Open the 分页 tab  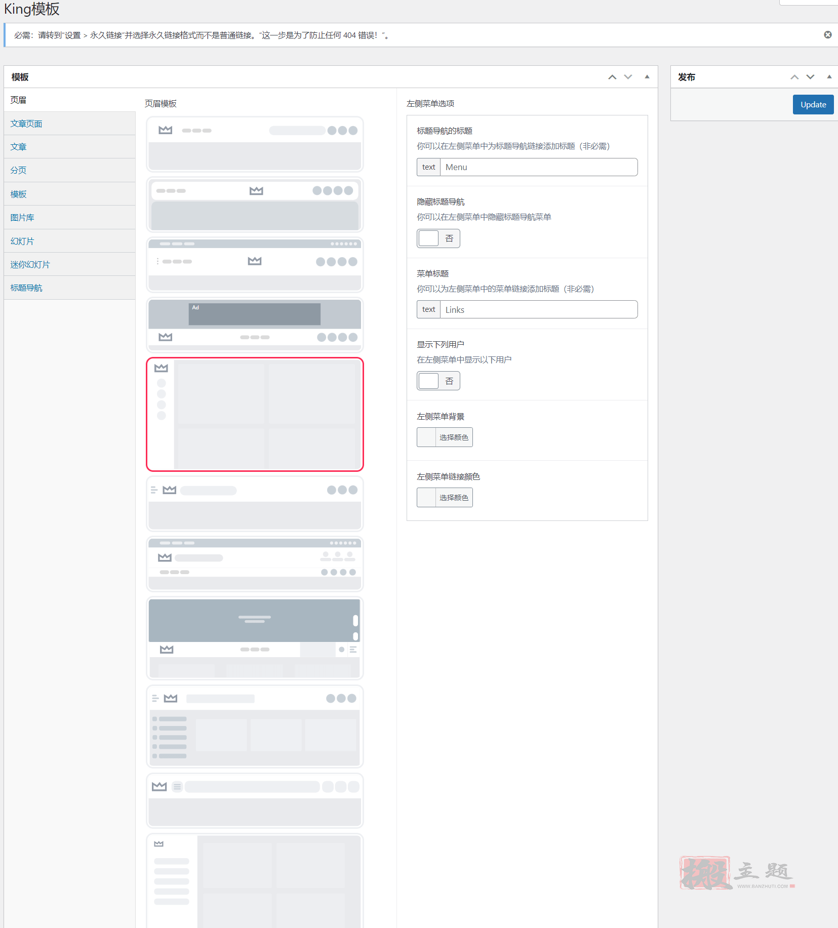click(70, 170)
